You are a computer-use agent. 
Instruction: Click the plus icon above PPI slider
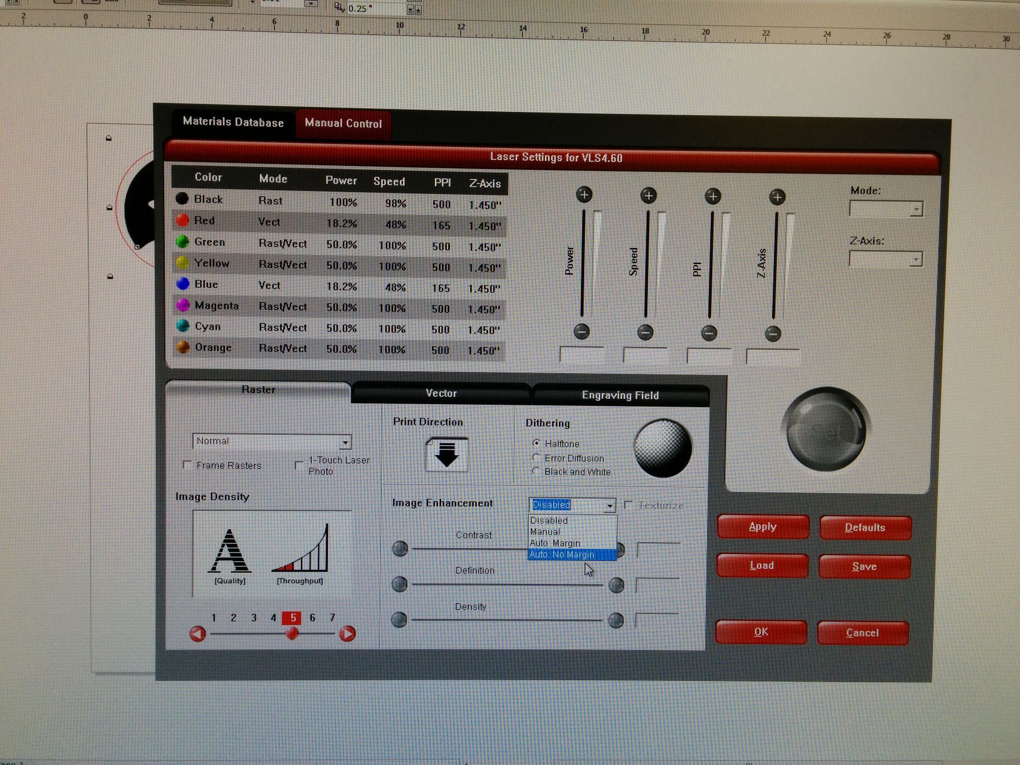tap(713, 196)
